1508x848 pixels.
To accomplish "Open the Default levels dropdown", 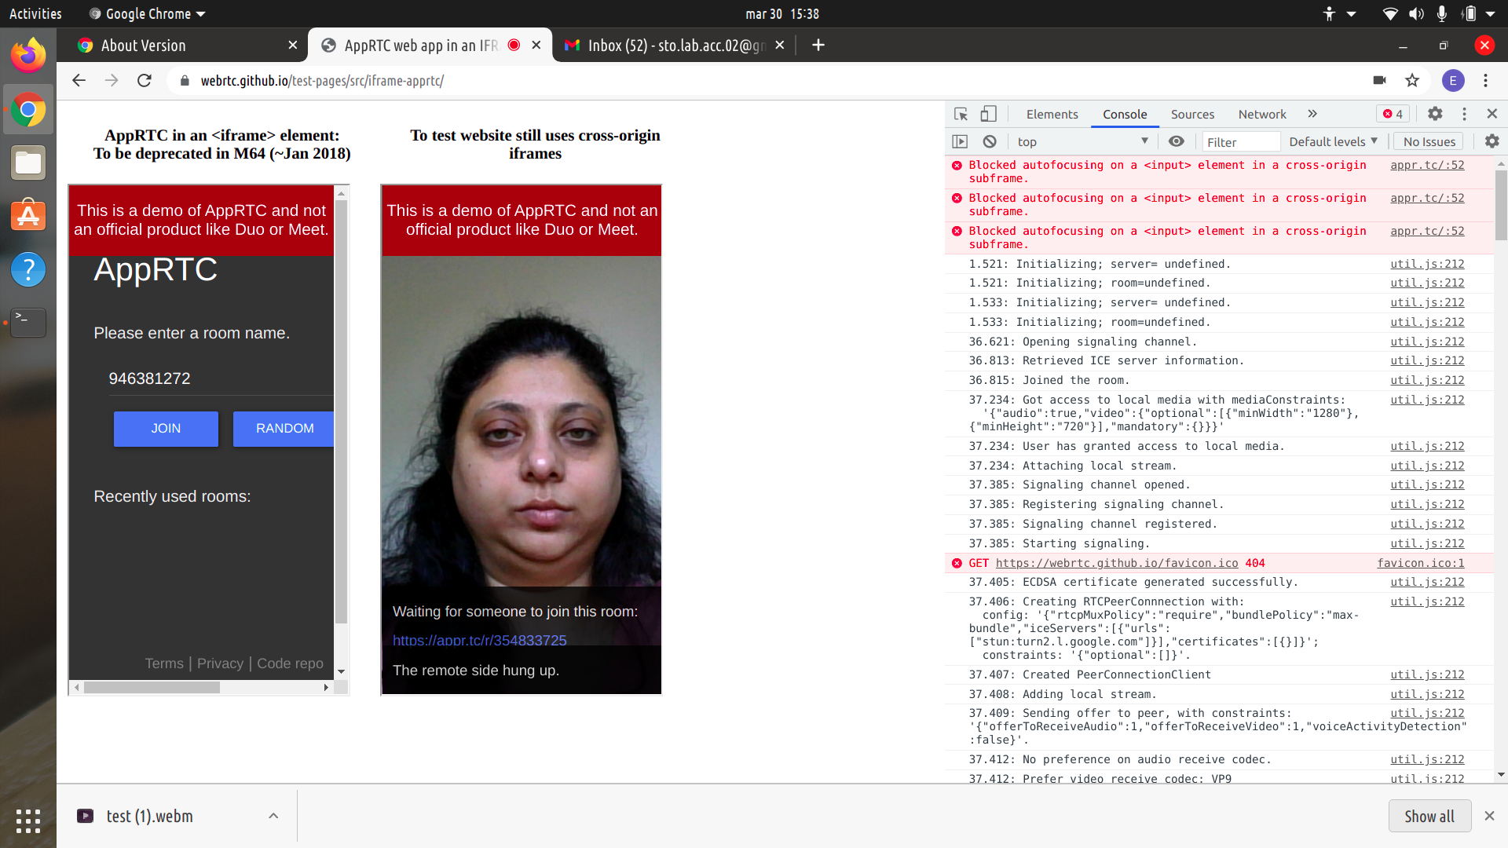I will (1333, 141).
